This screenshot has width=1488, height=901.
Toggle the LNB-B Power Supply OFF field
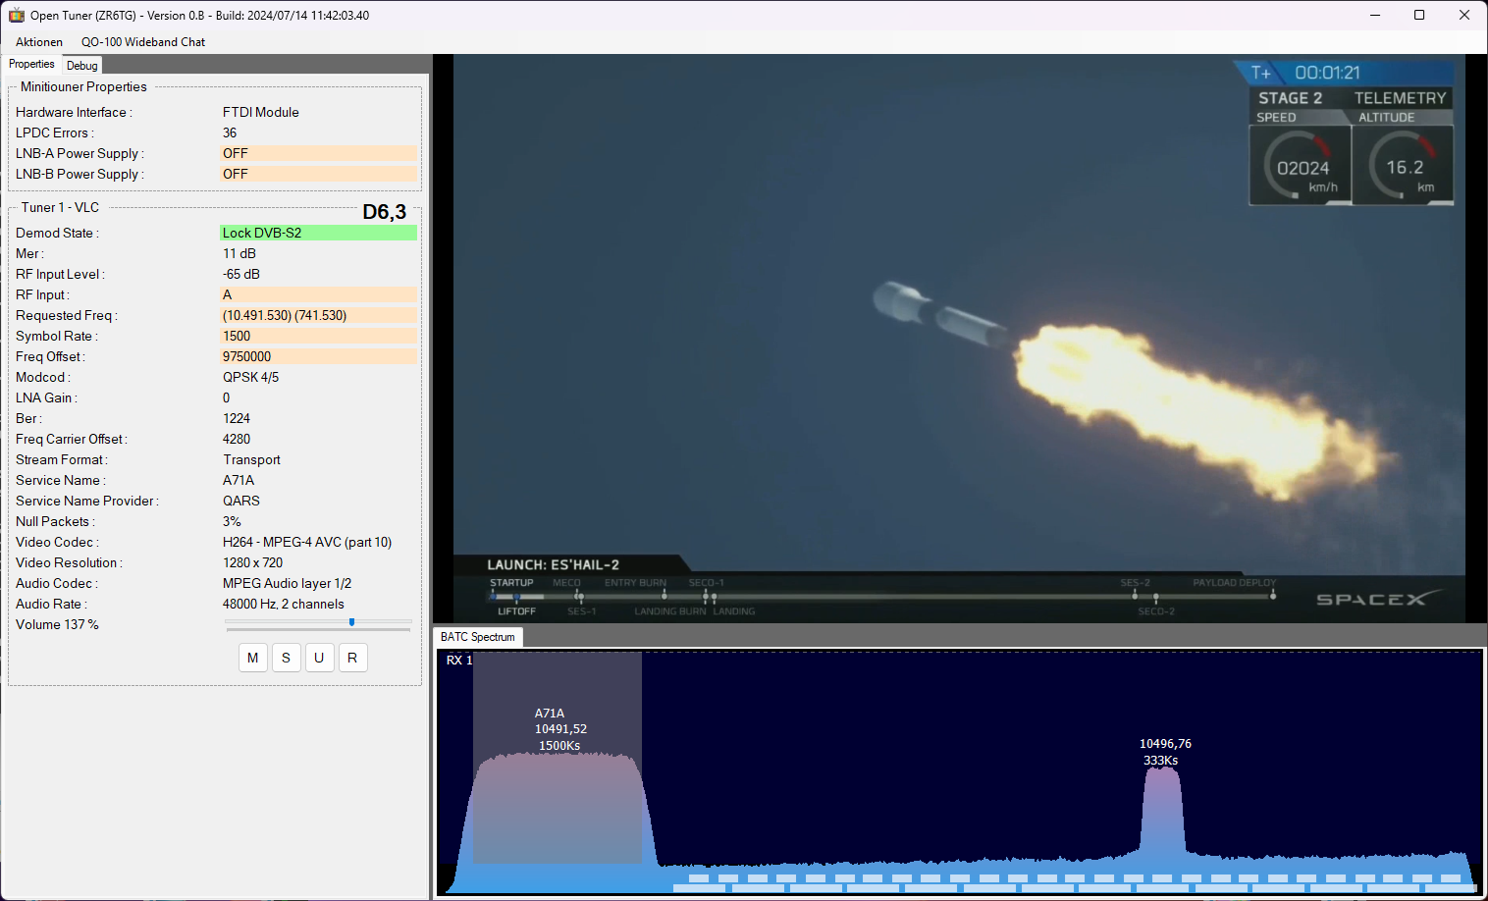(319, 174)
